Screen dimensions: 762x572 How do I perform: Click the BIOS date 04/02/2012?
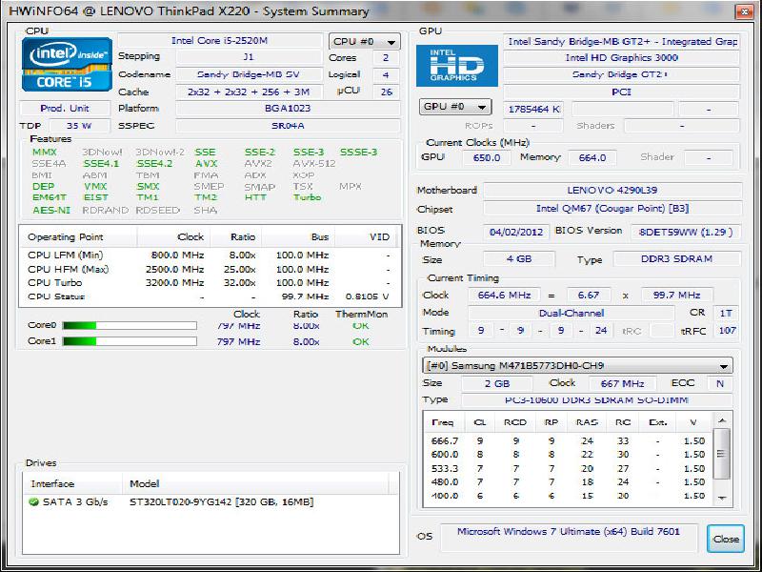coord(516,232)
